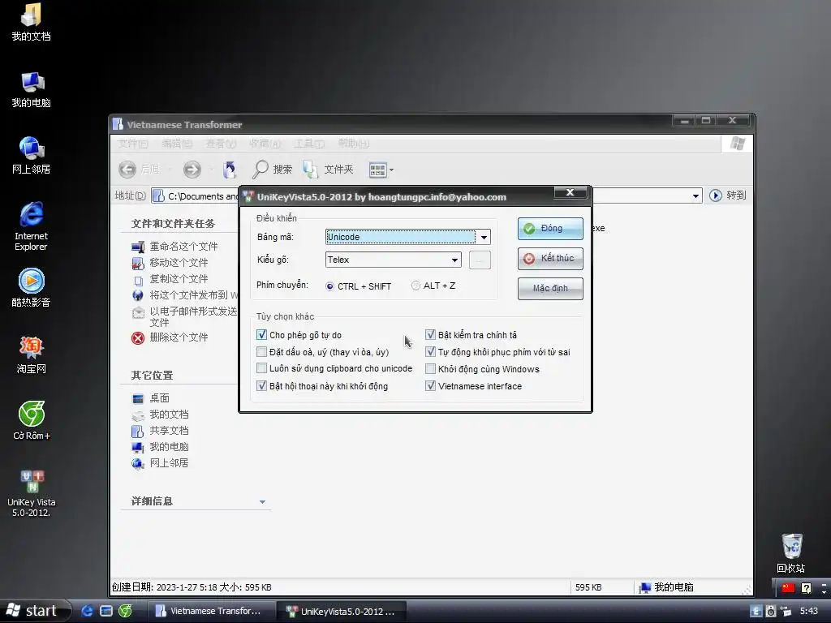Open the 文件 menu in Explorer
Image resolution: width=831 pixels, height=623 pixels.
tap(132, 144)
